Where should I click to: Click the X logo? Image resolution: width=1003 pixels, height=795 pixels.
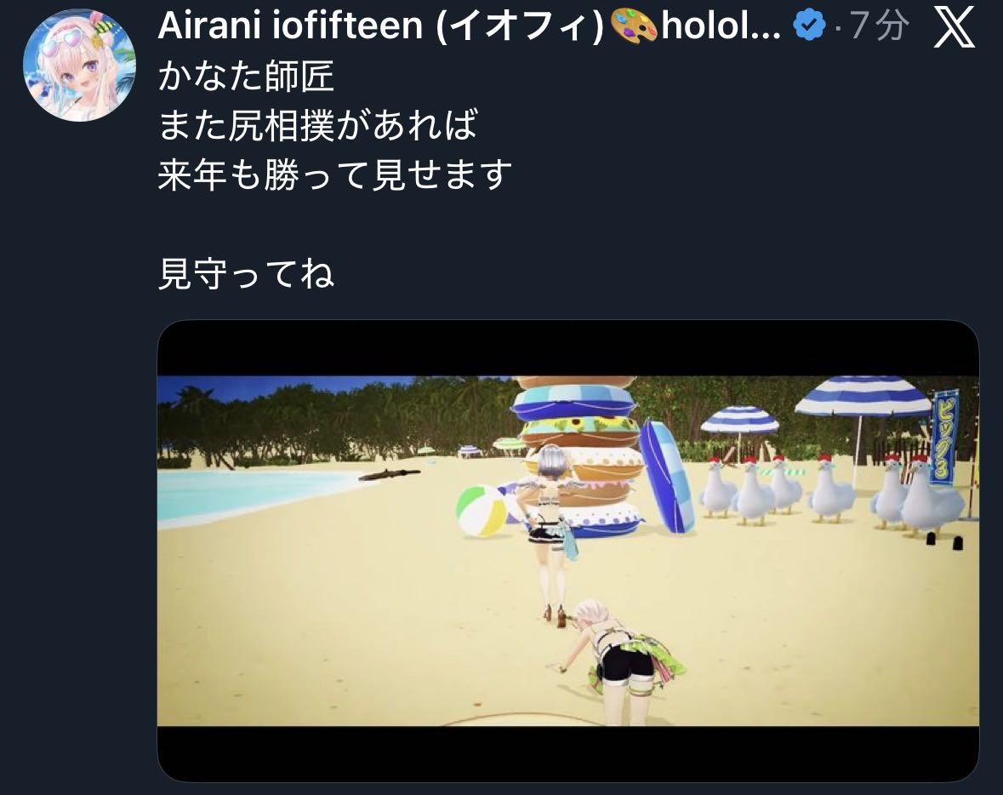tap(954, 27)
